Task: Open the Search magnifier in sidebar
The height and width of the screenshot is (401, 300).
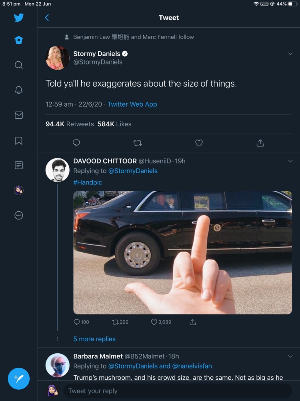Action: point(19,65)
